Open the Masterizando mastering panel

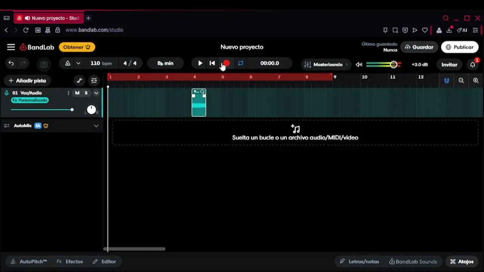point(326,65)
